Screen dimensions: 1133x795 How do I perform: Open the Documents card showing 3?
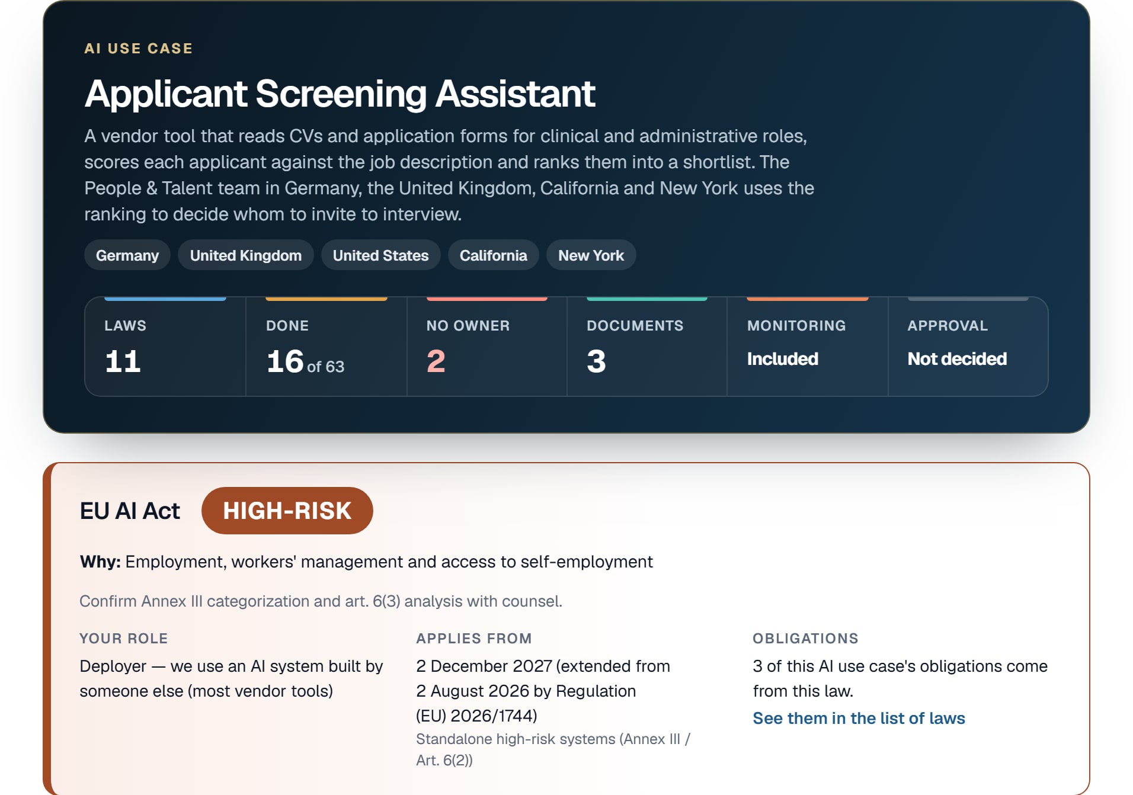647,347
